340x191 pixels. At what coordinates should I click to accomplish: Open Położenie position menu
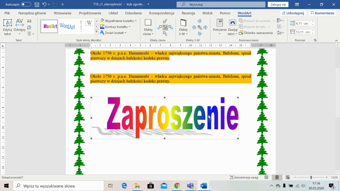coord(220,27)
